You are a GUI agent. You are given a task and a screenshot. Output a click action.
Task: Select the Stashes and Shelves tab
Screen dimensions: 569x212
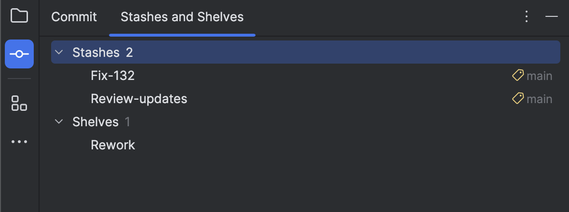point(182,17)
